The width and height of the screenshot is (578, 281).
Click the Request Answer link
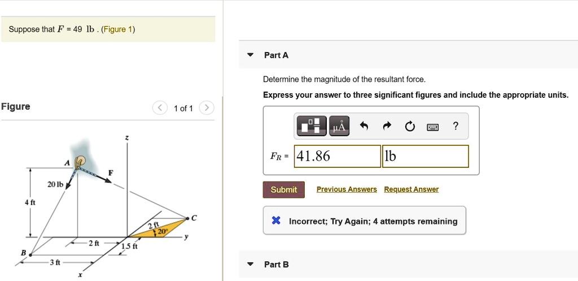point(411,189)
